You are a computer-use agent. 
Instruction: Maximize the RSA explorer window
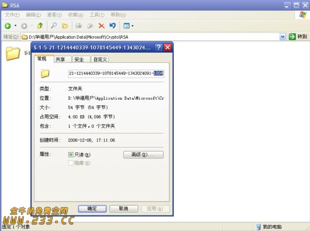pos(296,5)
